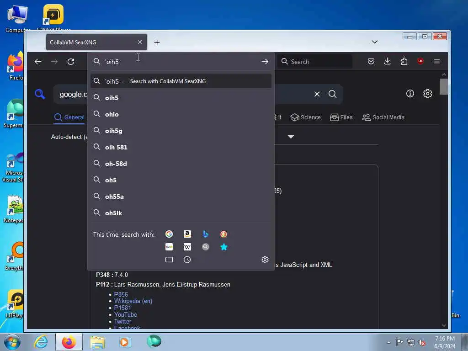Open Windows Media Player from the taskbar

pos(125,342)
